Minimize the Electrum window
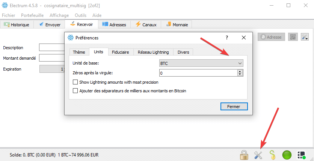The width and height of the screenshot is (314, 161). [271, 5]
